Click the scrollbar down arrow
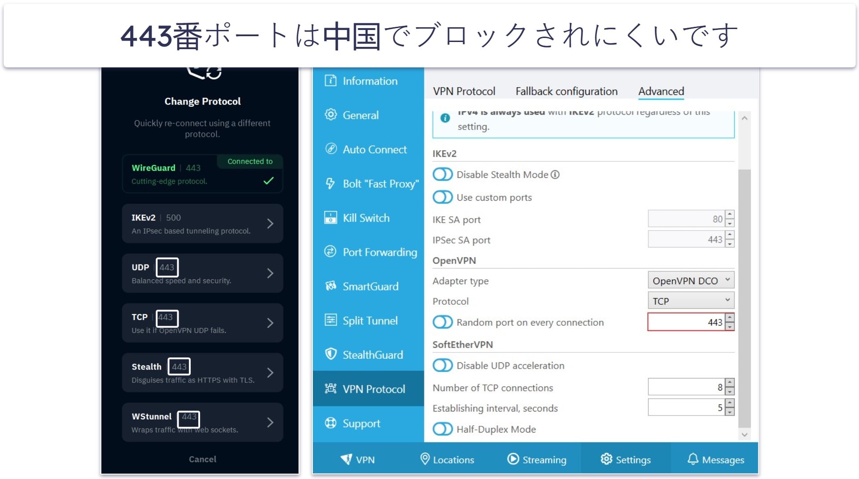 [x=744, y=434]
